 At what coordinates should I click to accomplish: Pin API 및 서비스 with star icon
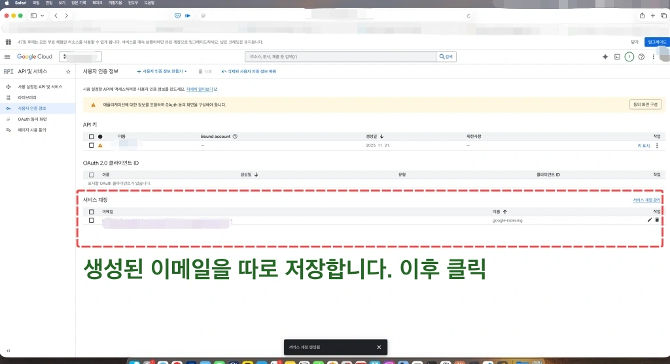pyautogui.click(x=68, y=72)
